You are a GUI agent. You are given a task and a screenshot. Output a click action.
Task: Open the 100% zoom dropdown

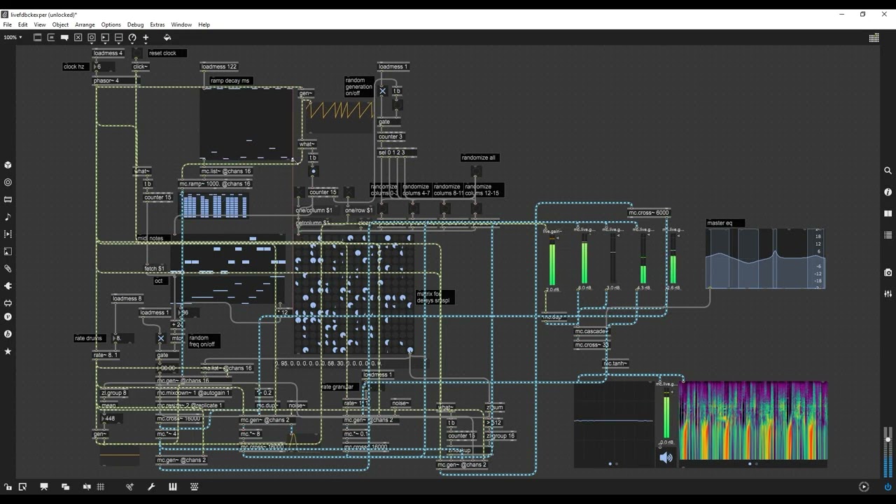click(x=13, y=37)
